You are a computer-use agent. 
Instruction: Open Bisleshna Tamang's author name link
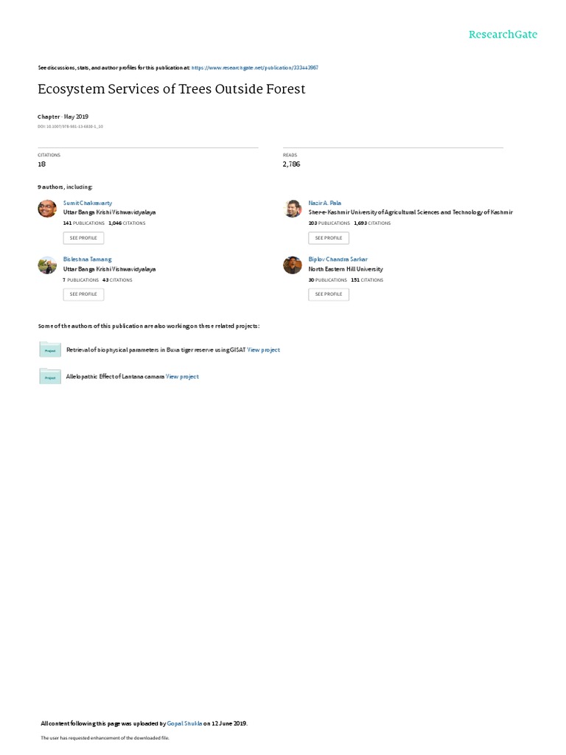(88, 260)
